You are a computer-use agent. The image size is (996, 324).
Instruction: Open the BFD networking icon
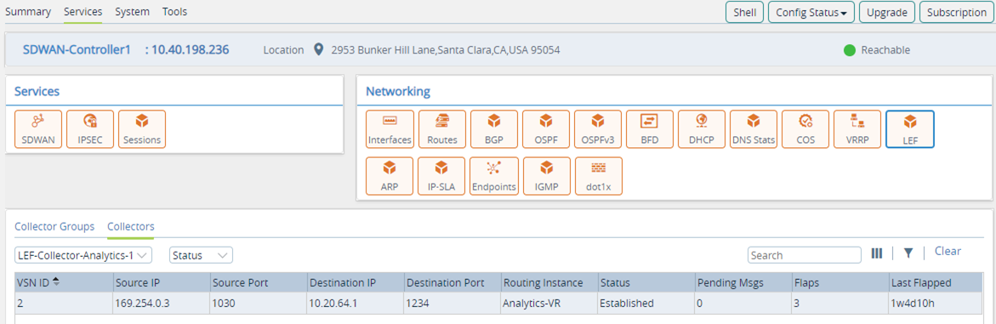pos(649,129)
